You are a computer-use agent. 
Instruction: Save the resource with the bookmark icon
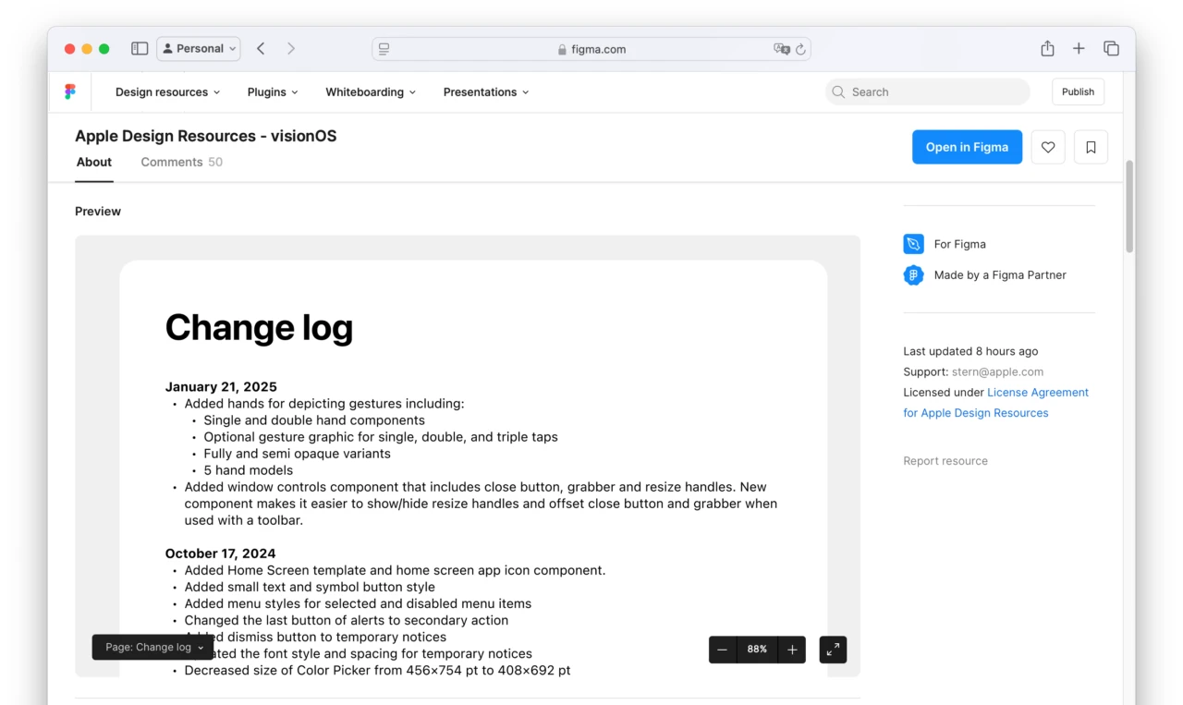click(x=1091, y=147)
